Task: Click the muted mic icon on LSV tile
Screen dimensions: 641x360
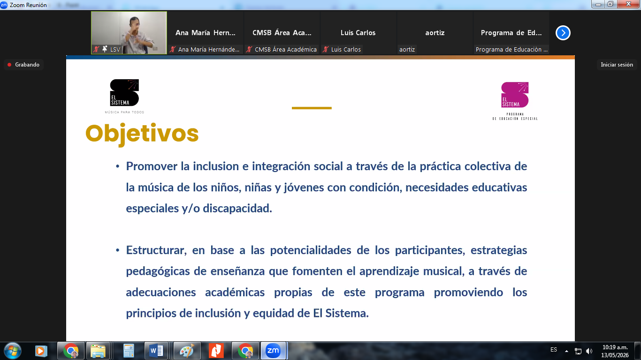Action: 96,49
